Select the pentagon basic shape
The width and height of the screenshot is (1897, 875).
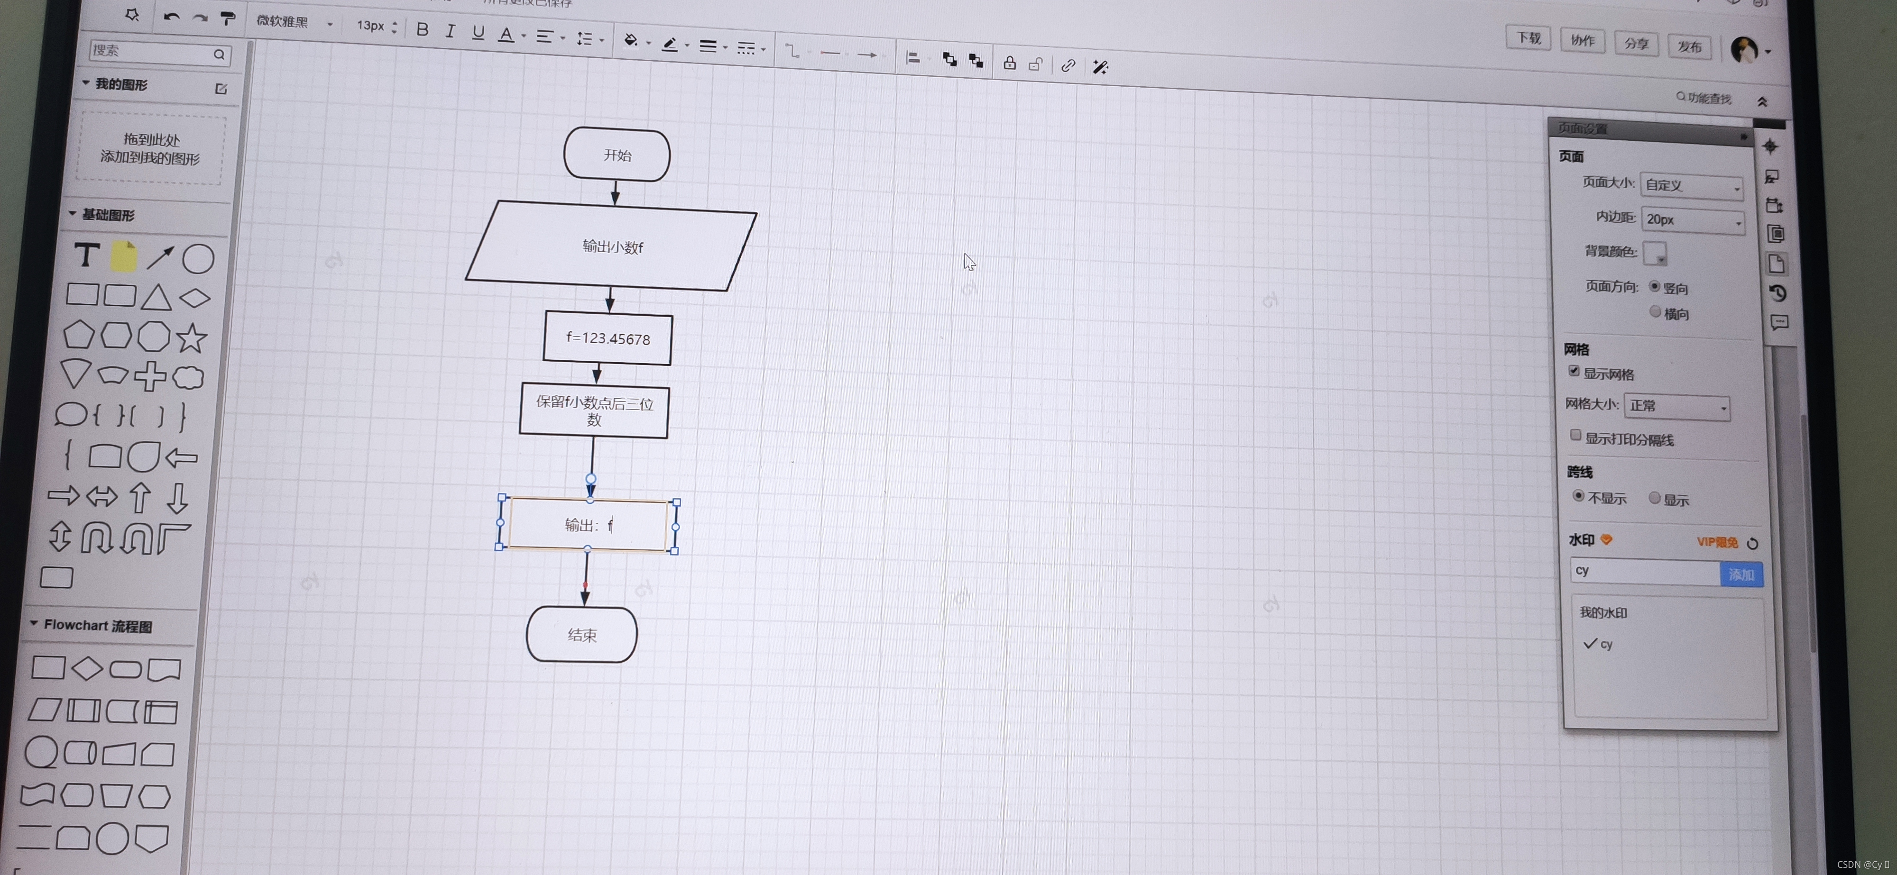78,335
